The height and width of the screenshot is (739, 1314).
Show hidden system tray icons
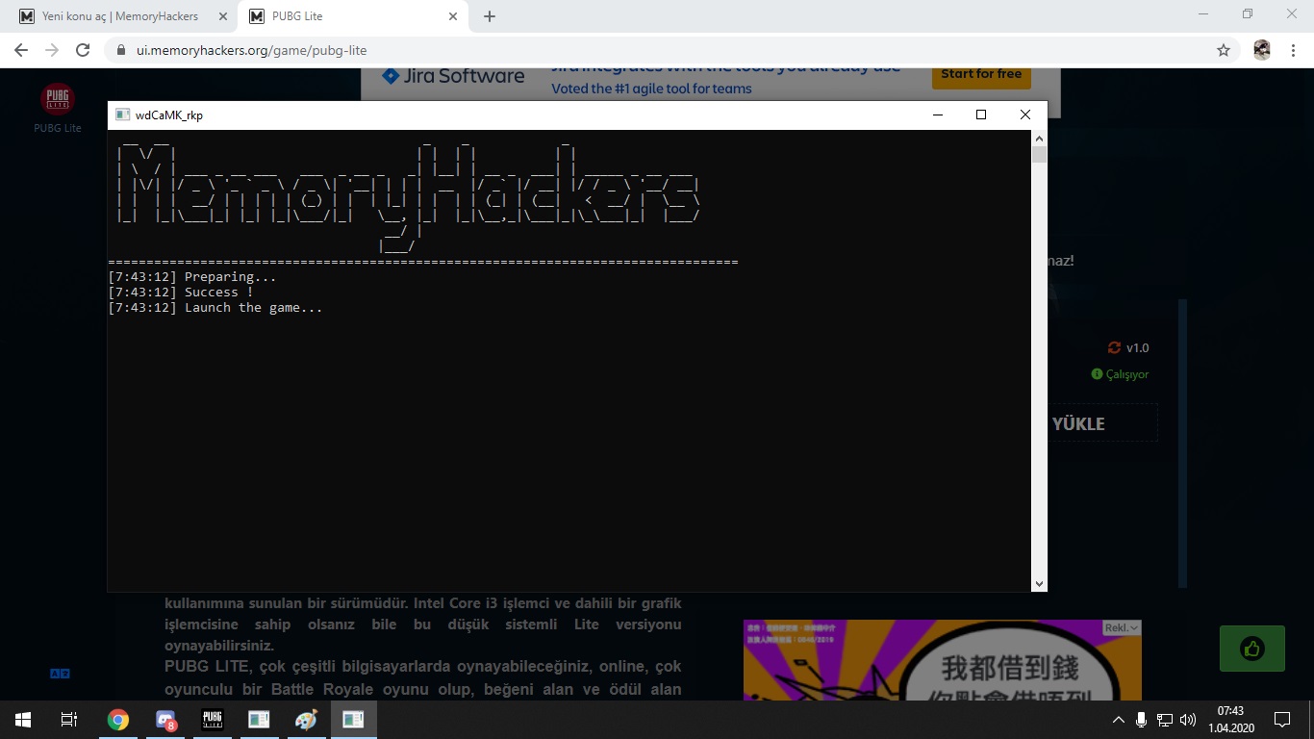(x=1118, y=720)
